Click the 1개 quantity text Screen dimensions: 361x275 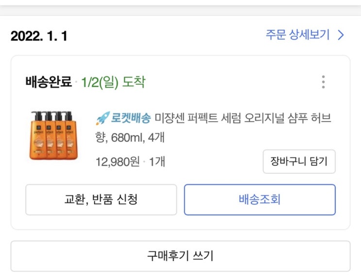pos(156,162)
